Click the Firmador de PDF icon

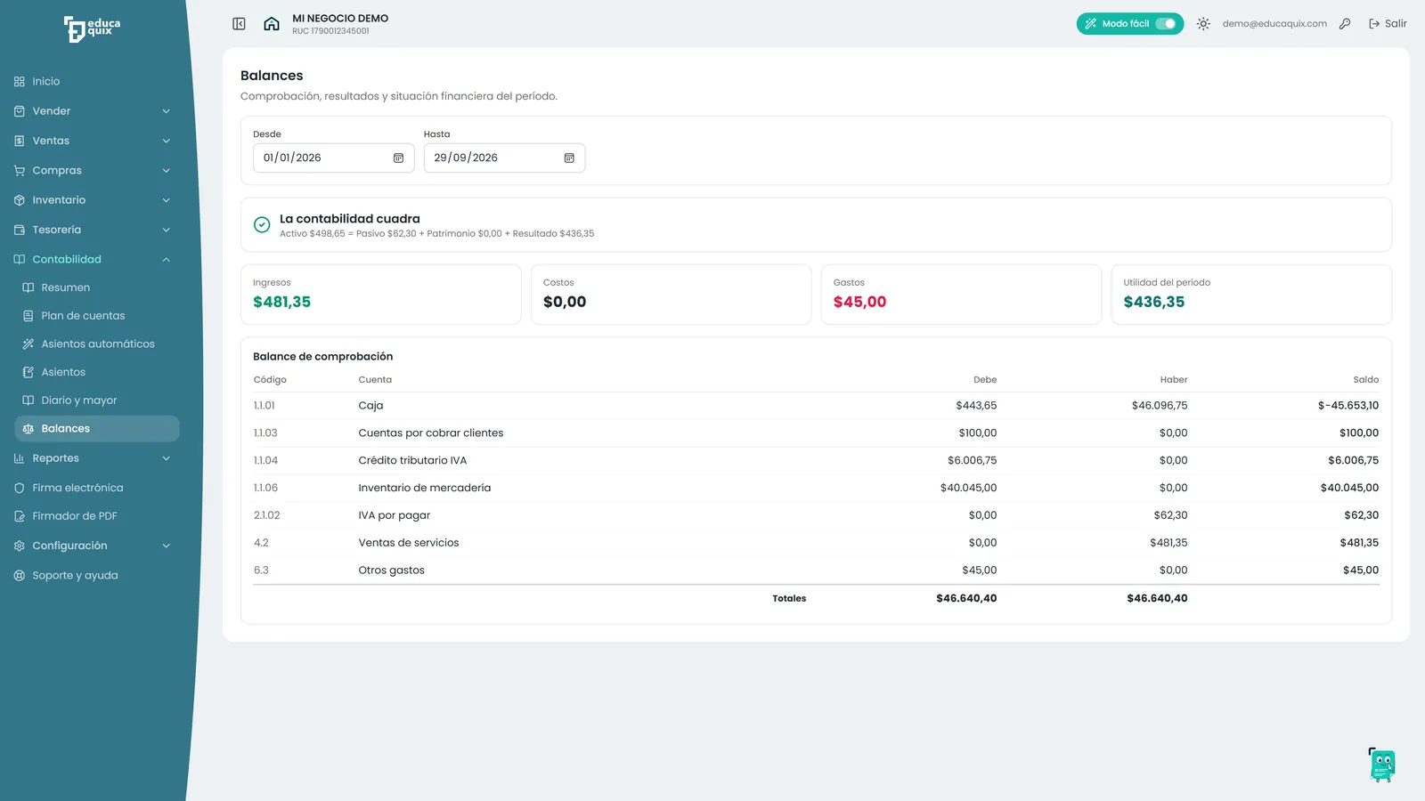[x=20, y=516]
